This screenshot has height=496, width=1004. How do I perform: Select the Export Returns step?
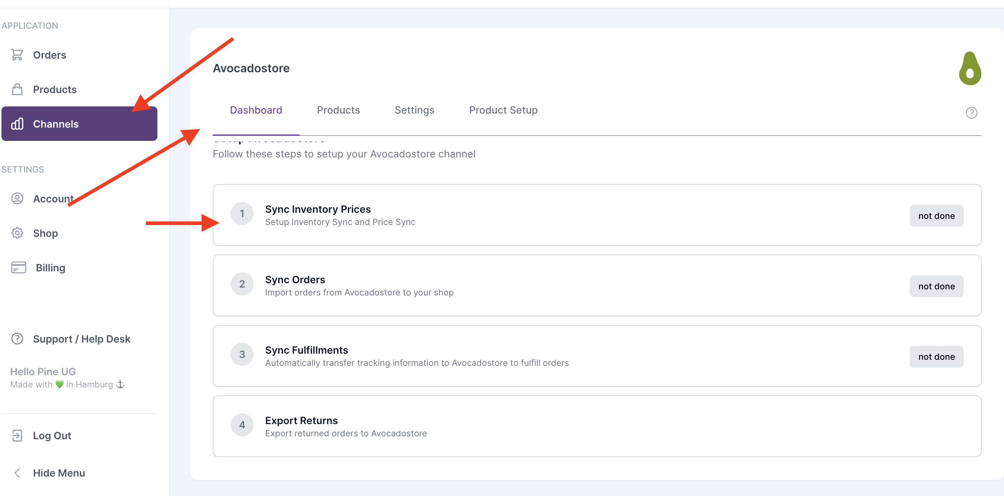click(597, 426)
